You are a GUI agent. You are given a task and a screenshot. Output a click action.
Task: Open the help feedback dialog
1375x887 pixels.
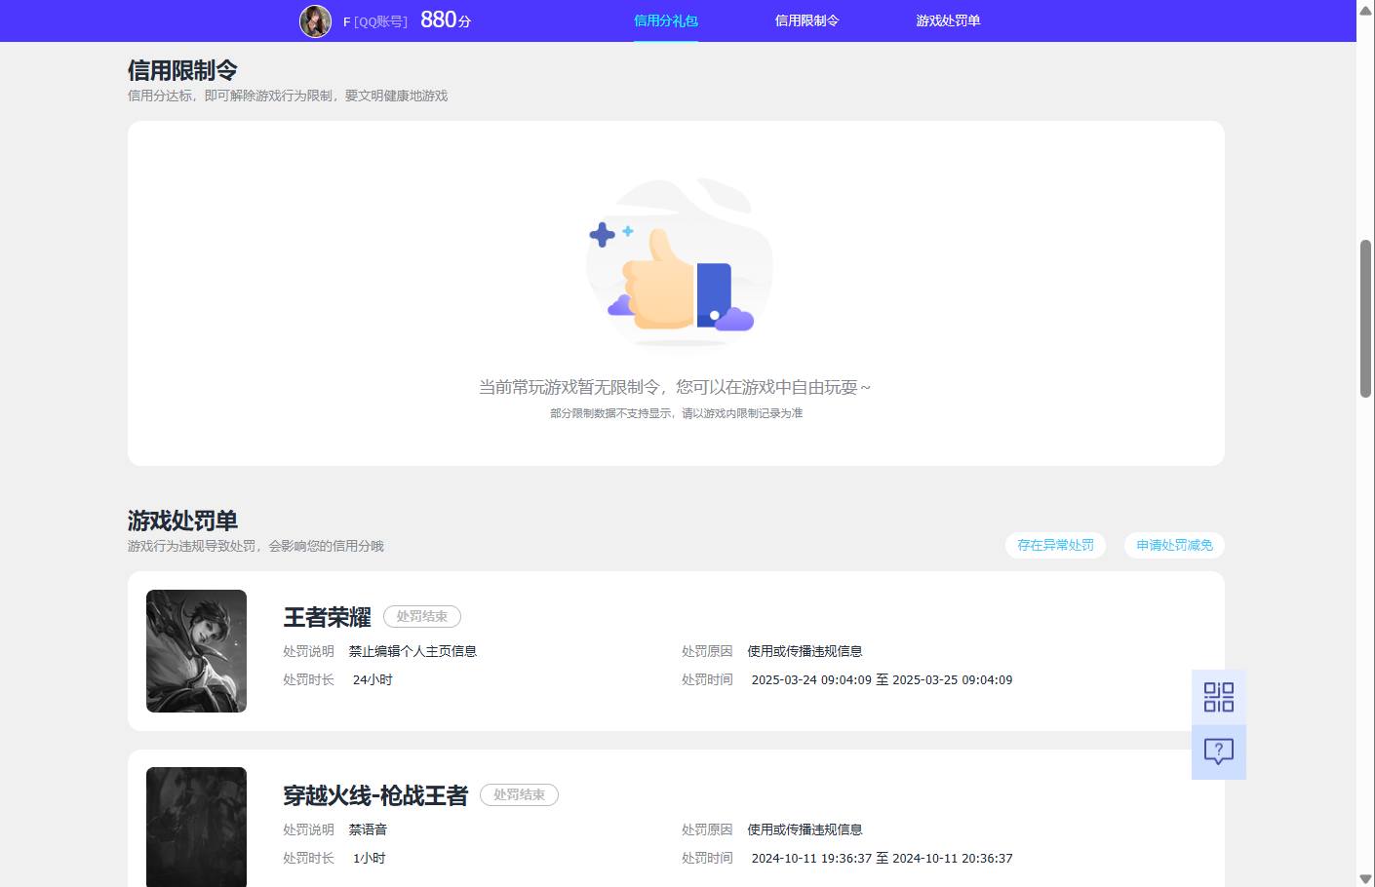(1218, 751)
